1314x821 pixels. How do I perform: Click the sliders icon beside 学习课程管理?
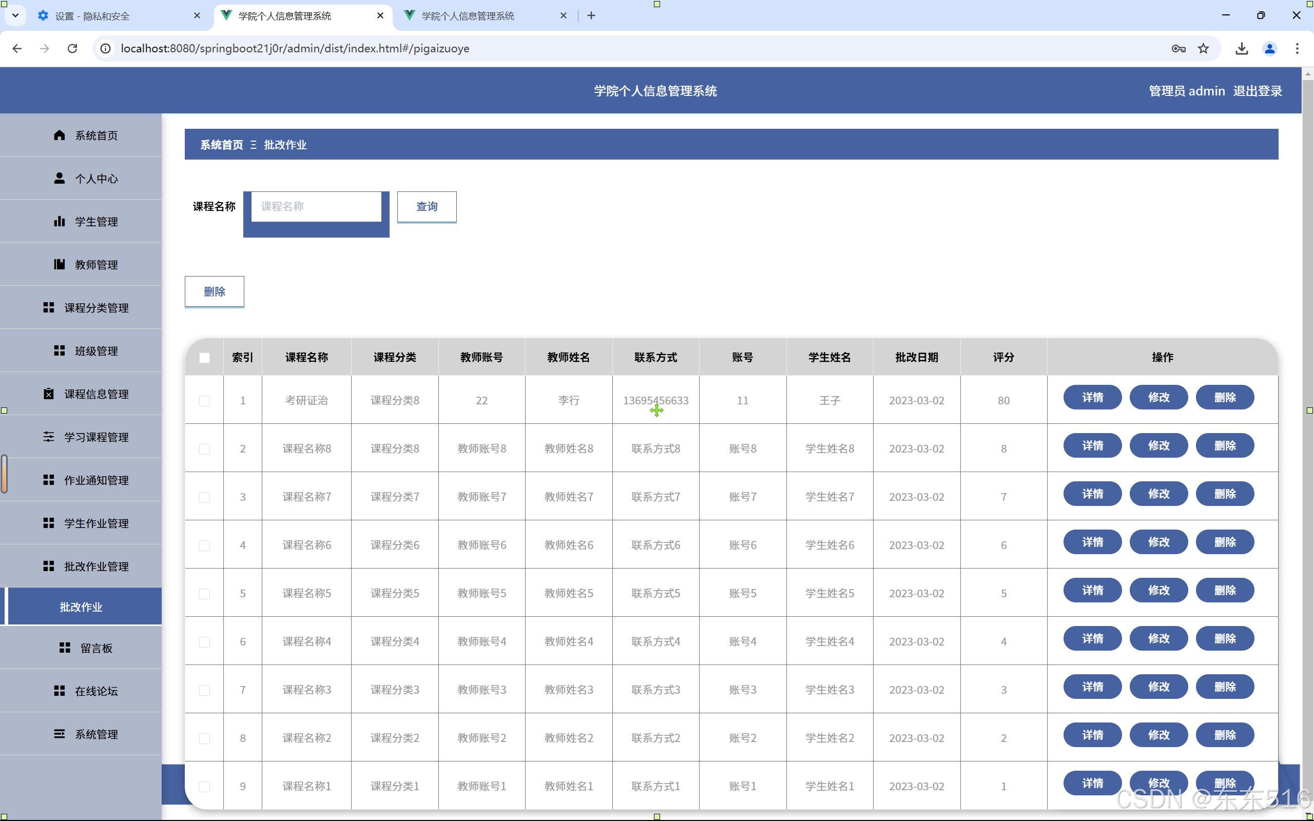click(48, 437)
